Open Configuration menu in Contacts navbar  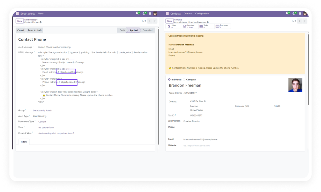coord(202,14)
